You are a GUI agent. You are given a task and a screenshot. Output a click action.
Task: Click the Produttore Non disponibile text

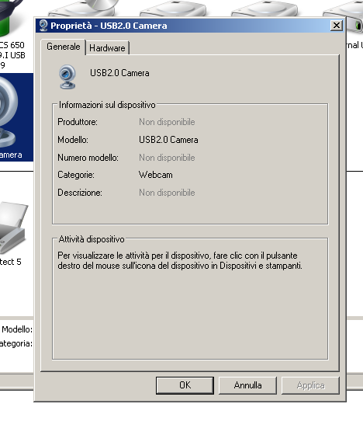[167, 122]
